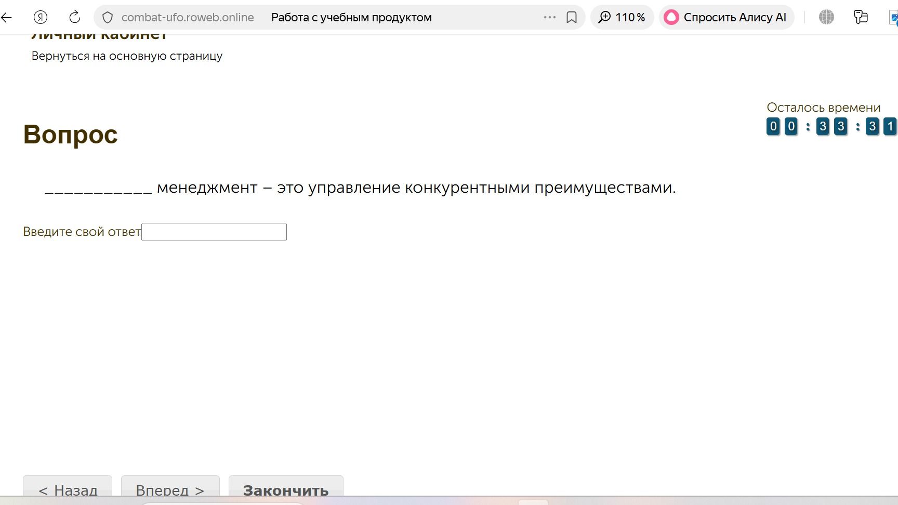Ask Alice AI assistant
This screenshot has width=898, height=505.
click(727, 17)
